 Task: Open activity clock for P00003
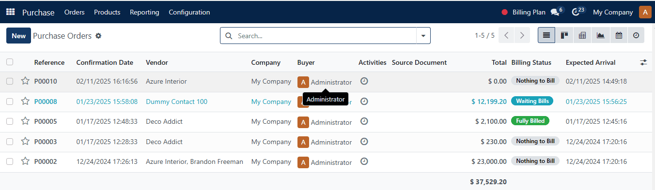(364, 141)
